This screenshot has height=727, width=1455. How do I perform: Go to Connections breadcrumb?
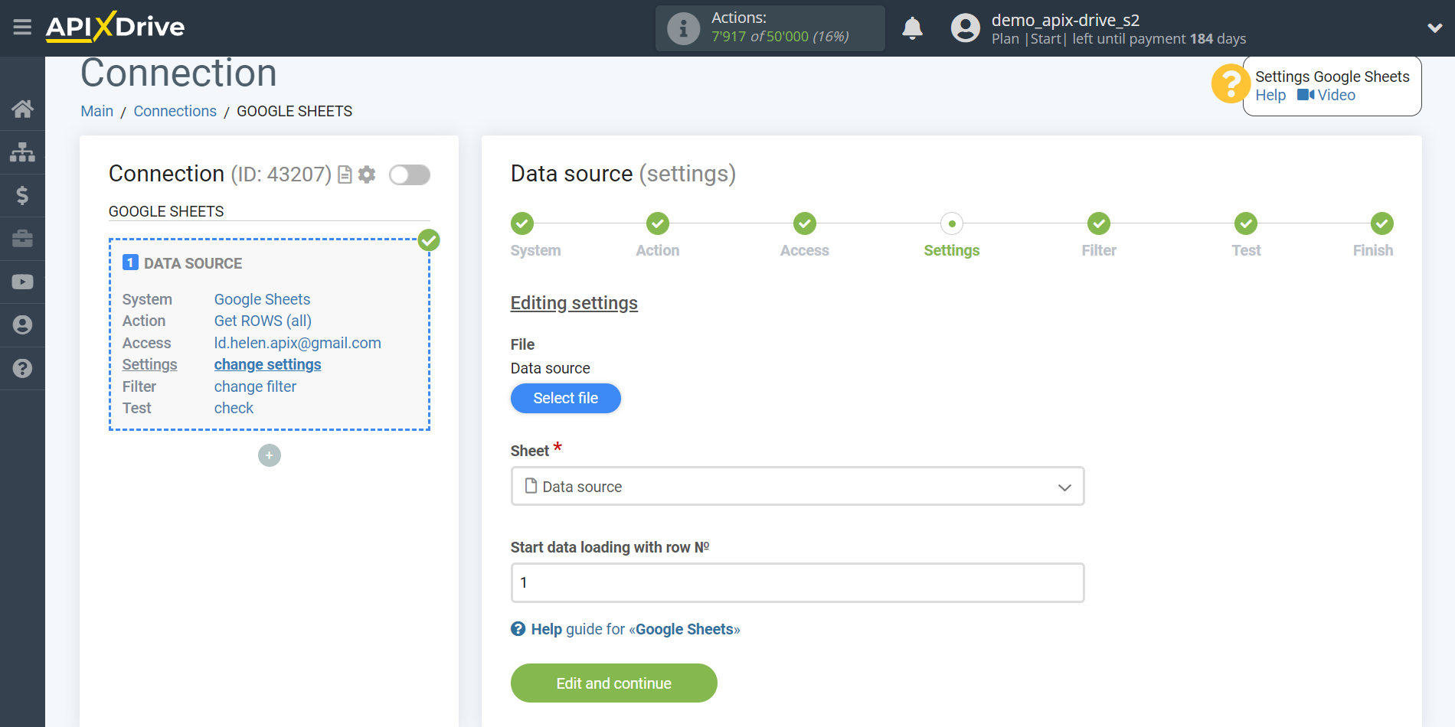pyautogui.click(x=175, y=111)
